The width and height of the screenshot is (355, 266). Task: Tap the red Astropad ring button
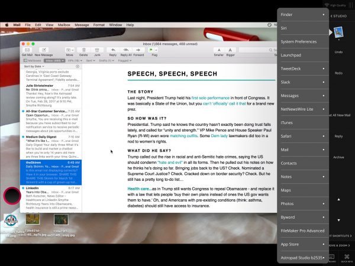click(x=12, y=196)
